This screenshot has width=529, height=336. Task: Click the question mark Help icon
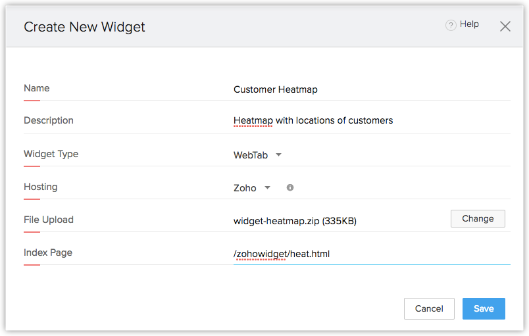pyautogui.click(x=451, y=25)
